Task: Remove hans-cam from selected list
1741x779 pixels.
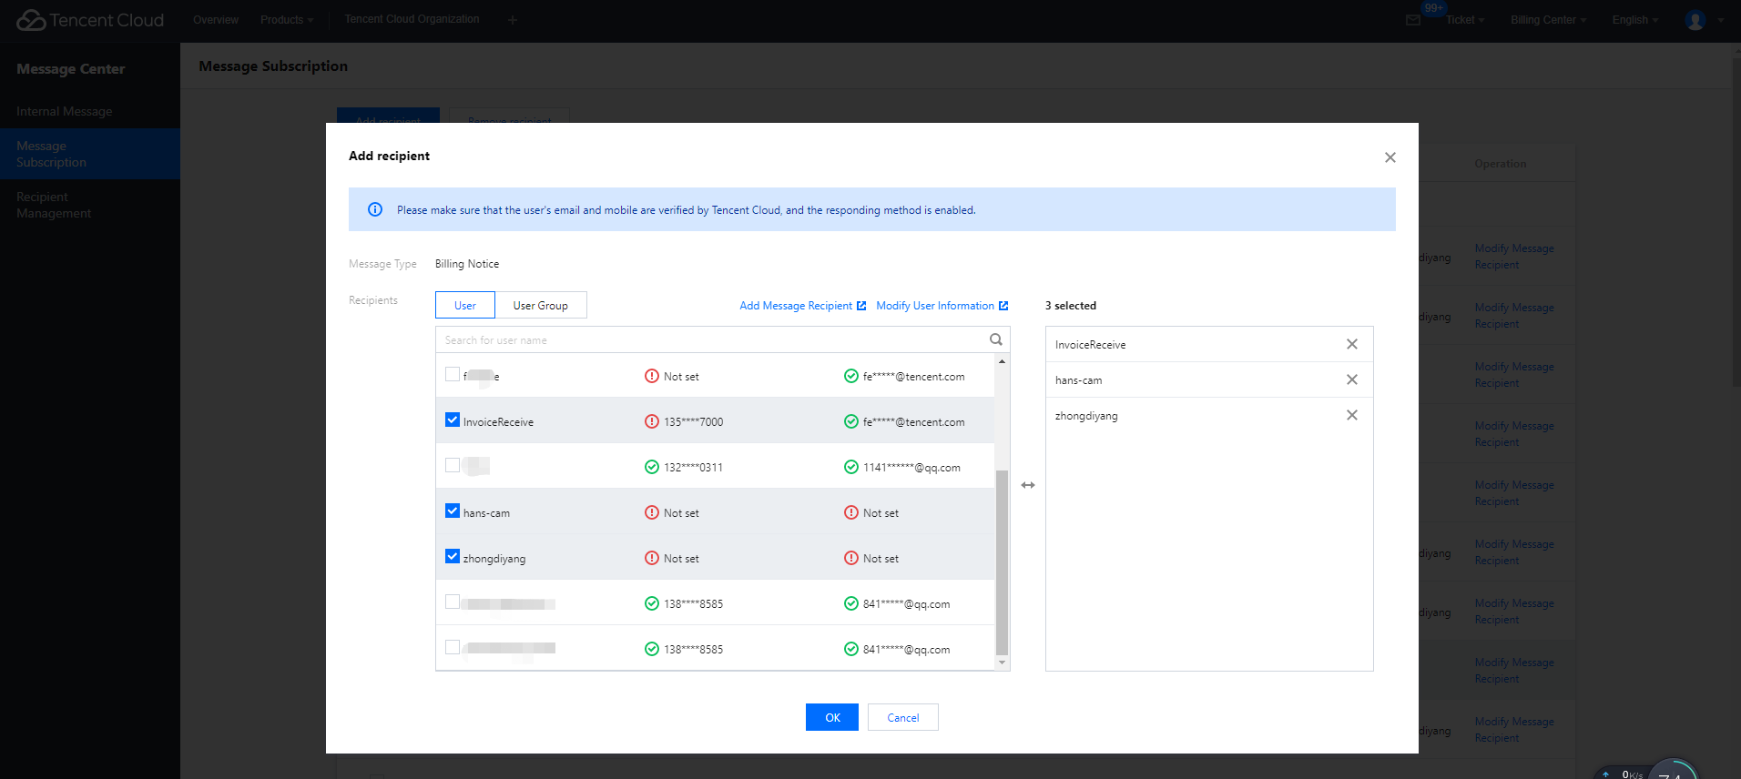Action: click(x=1351, y=379)
